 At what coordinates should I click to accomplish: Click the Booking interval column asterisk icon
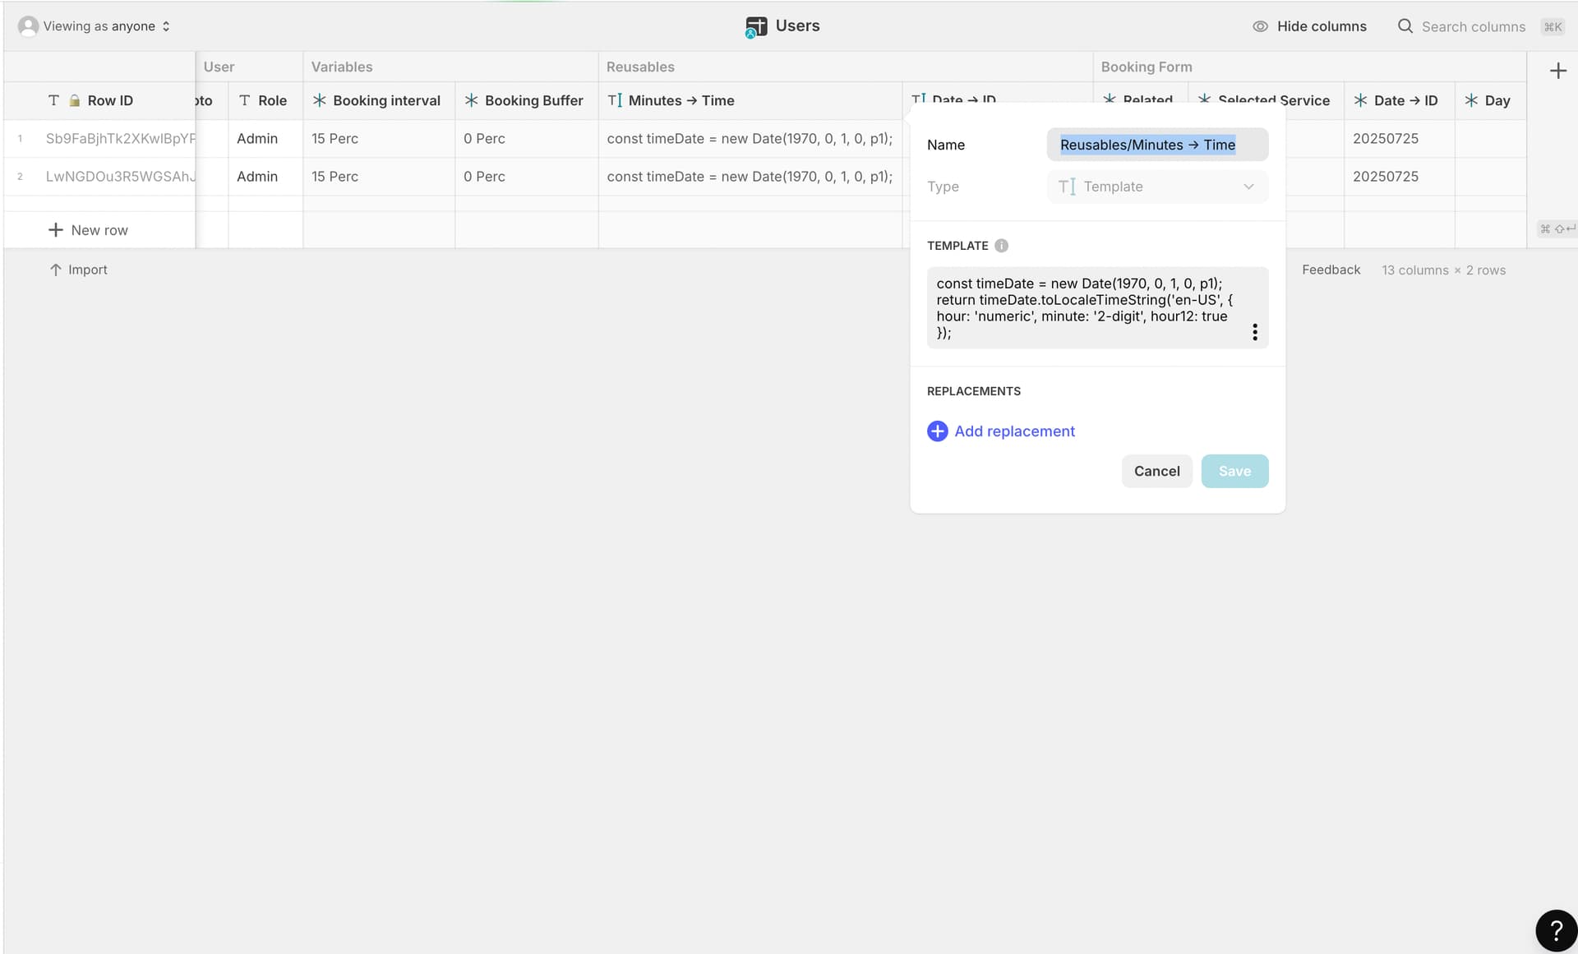[x=320, y=100]
